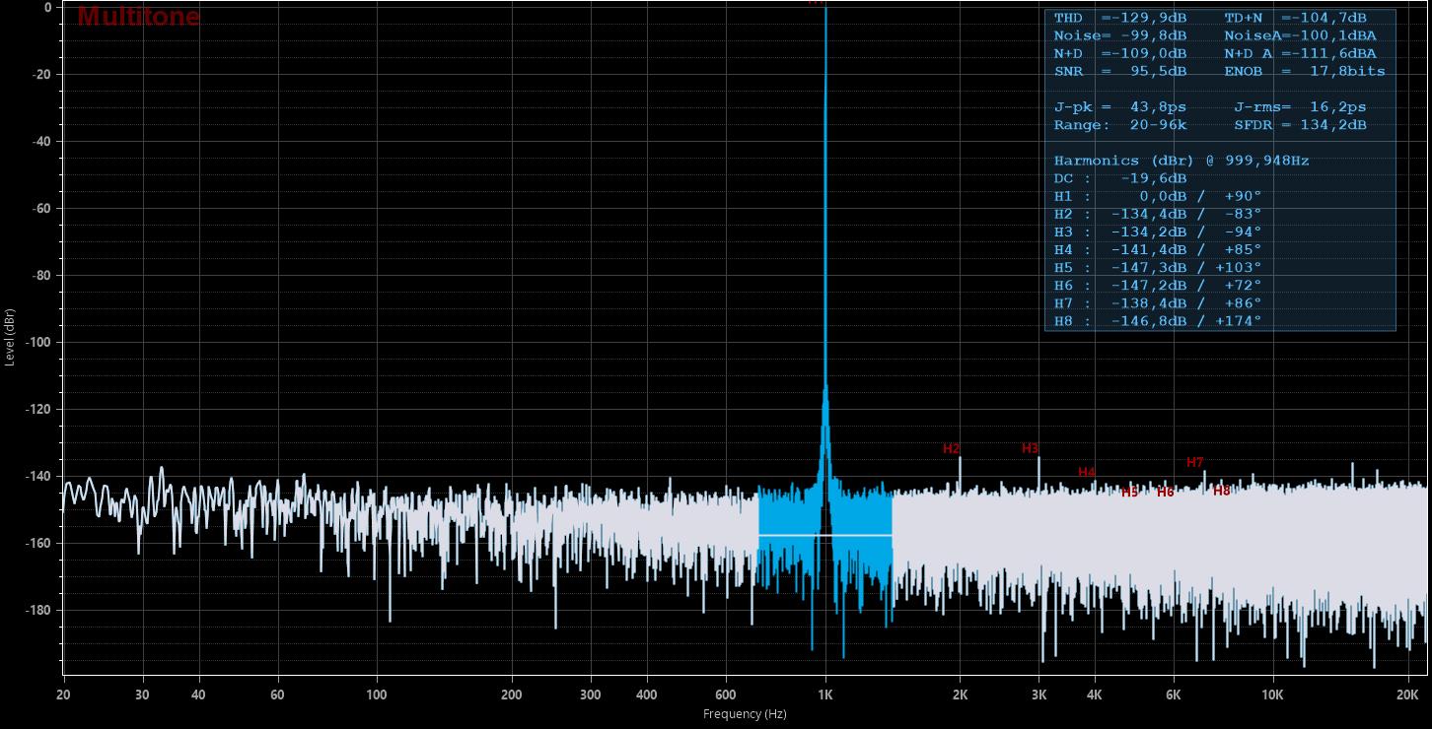Click the N+D =-109,0dB value
The height and width of the screenshot is (729, 1432).
(1120, 53)
